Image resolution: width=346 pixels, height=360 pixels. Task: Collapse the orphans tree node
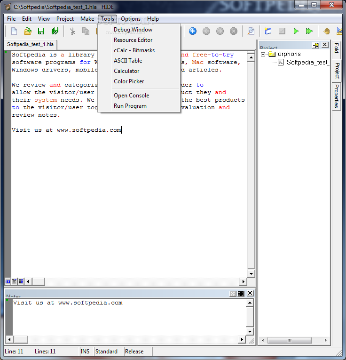click(263, 54)
